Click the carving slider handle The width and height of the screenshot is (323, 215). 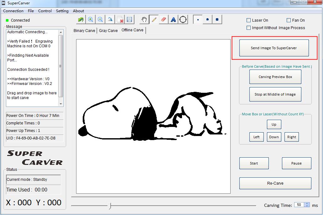[110, 206]
